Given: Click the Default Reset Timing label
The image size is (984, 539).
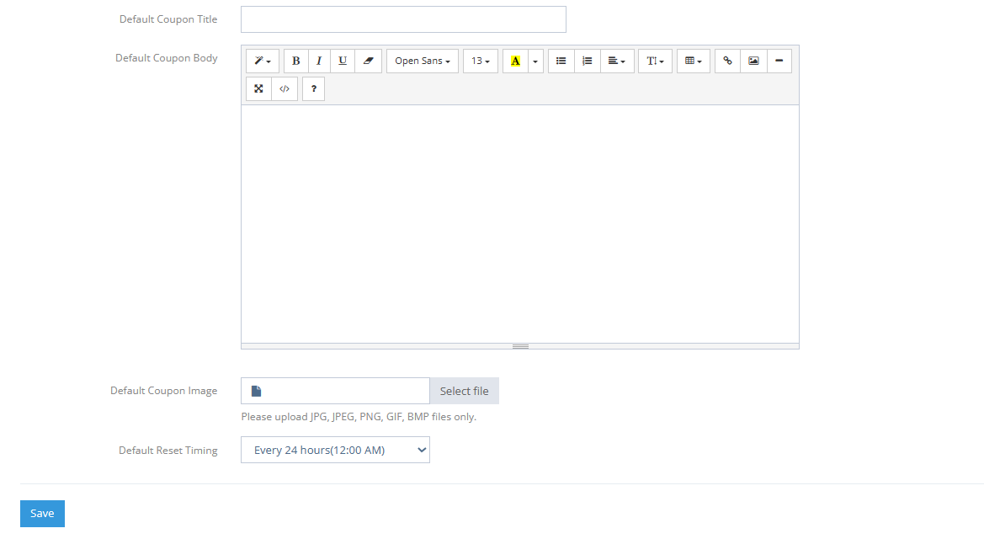Looking at the screenshot, I should 168,451.
